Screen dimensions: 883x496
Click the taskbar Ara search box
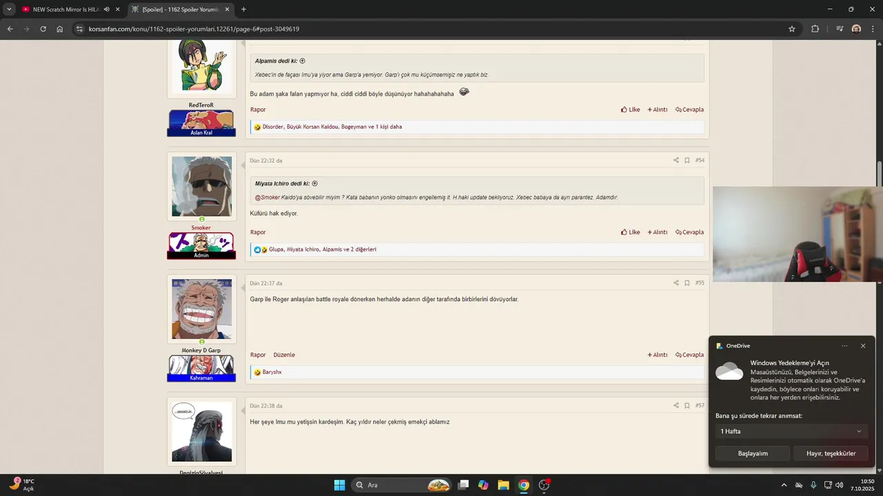402,485
